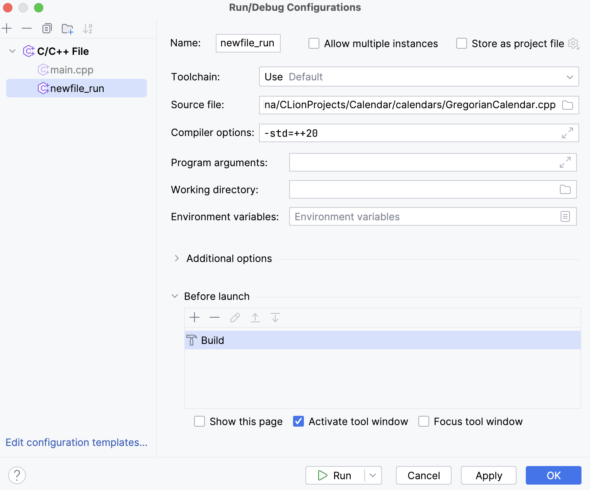Open the help question mark
590x490 pixels.
[17, 475]
